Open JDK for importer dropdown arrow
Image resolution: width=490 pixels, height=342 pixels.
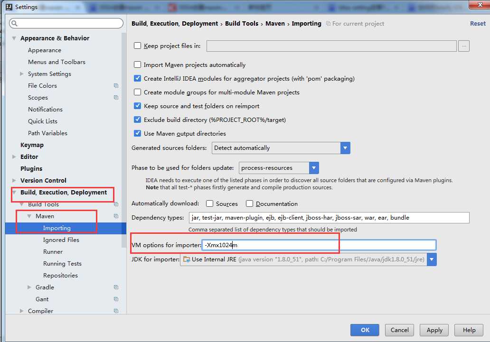pyautogui.click(x=432, y=259)
